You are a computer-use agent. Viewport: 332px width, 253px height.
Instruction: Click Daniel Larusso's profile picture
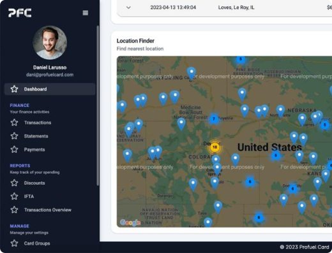click(x=50, y=43)
